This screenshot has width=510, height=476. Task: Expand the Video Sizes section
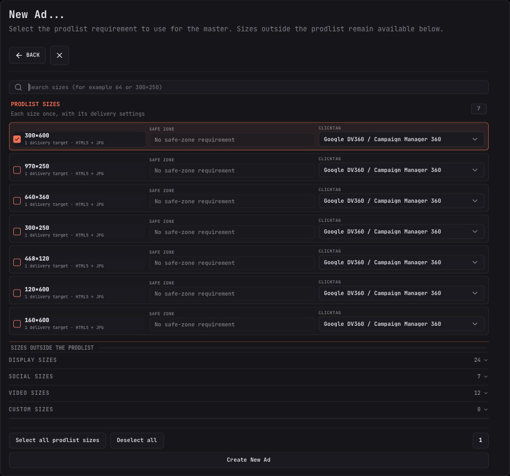249,393
